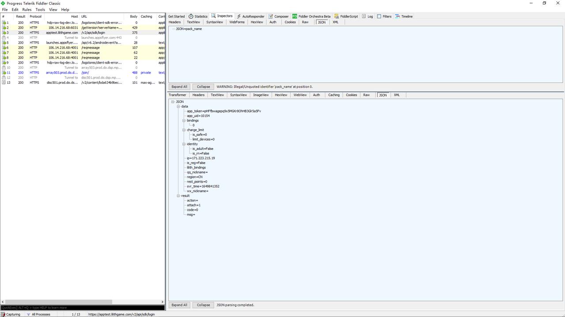Switch response inspector to XML
The width and height of the screenshot is (565, 317).
pos(397,95)
